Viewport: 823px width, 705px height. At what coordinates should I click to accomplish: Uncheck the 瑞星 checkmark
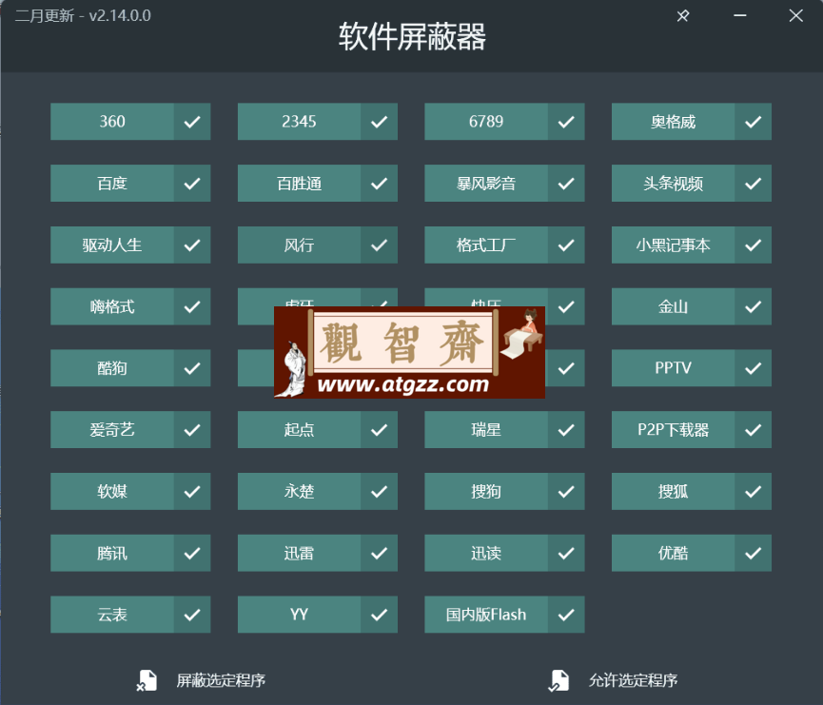(566, 430)
